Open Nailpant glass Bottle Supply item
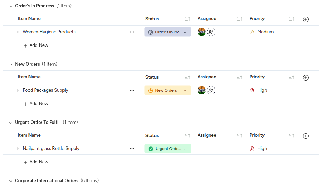The image size is (319, 185). click(51, 149)
